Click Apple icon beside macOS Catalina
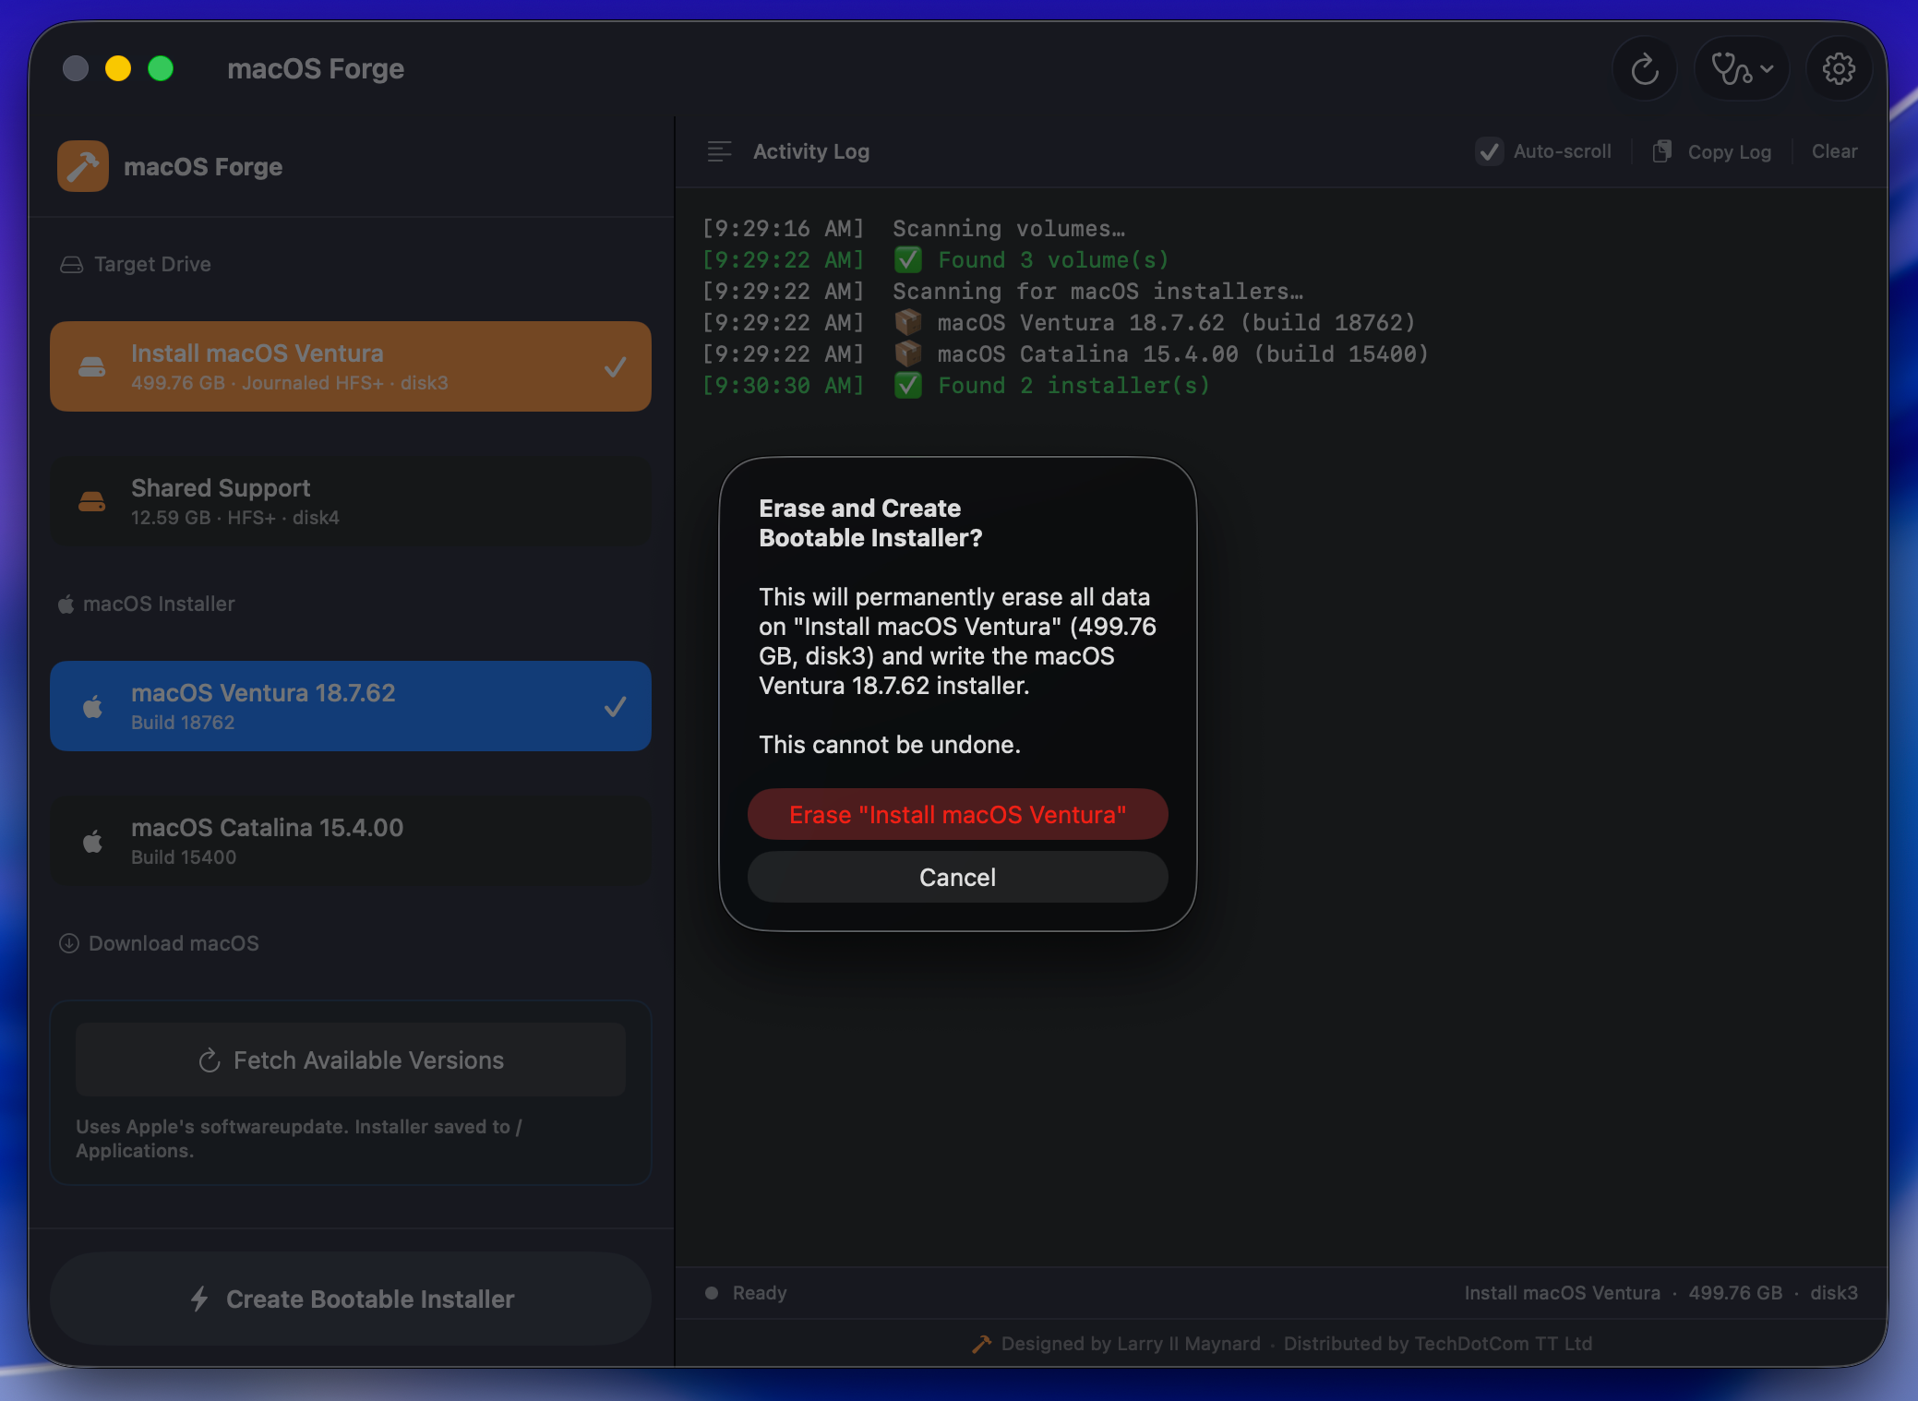The image size is (1918, 1401). (x=92, y=842)
